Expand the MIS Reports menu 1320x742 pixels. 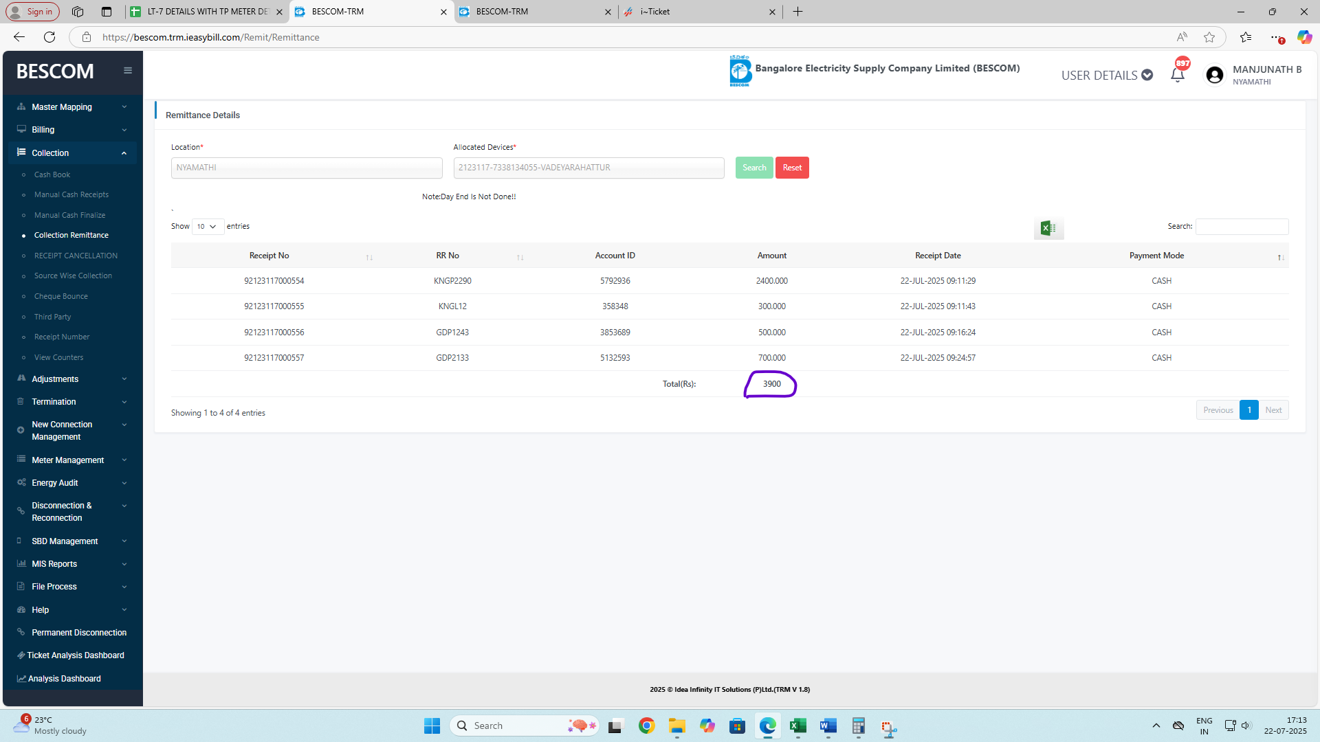tap(72, 563)
